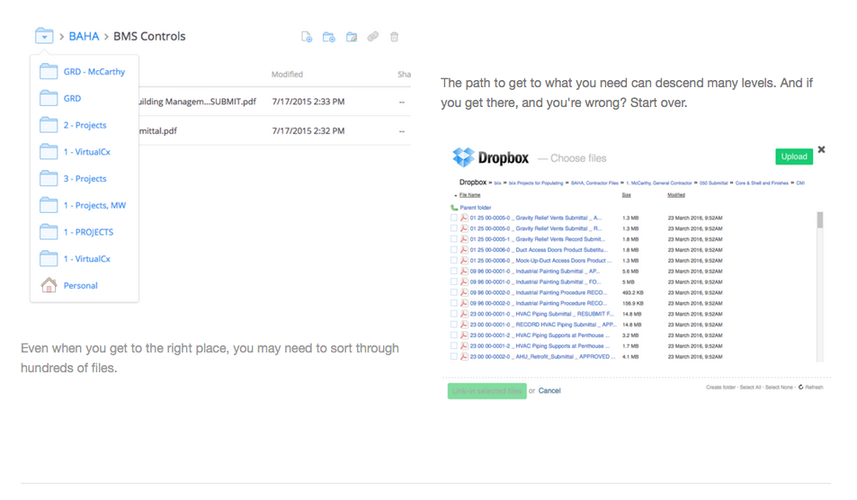The width and height of the screenshot is (857, 500).
Task: Click the bix Projects for Populating breadcrumb
Action: point(536,183)
